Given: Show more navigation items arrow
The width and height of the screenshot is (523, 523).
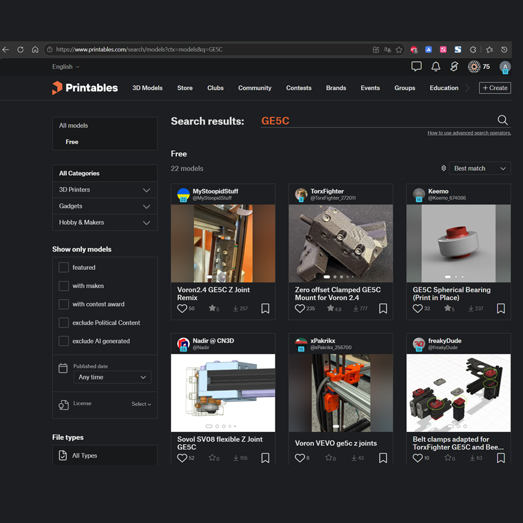Looking at the screenshot, I should (467, 88).
